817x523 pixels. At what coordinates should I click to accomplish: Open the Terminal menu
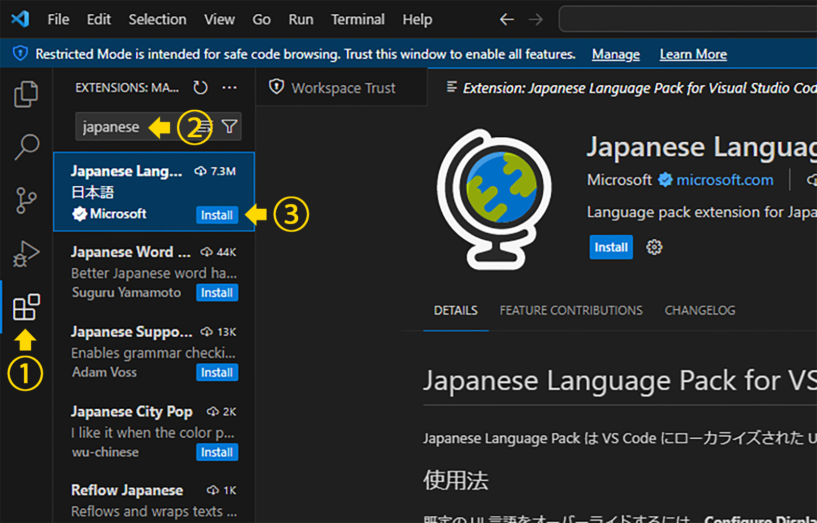pos(358,19)
